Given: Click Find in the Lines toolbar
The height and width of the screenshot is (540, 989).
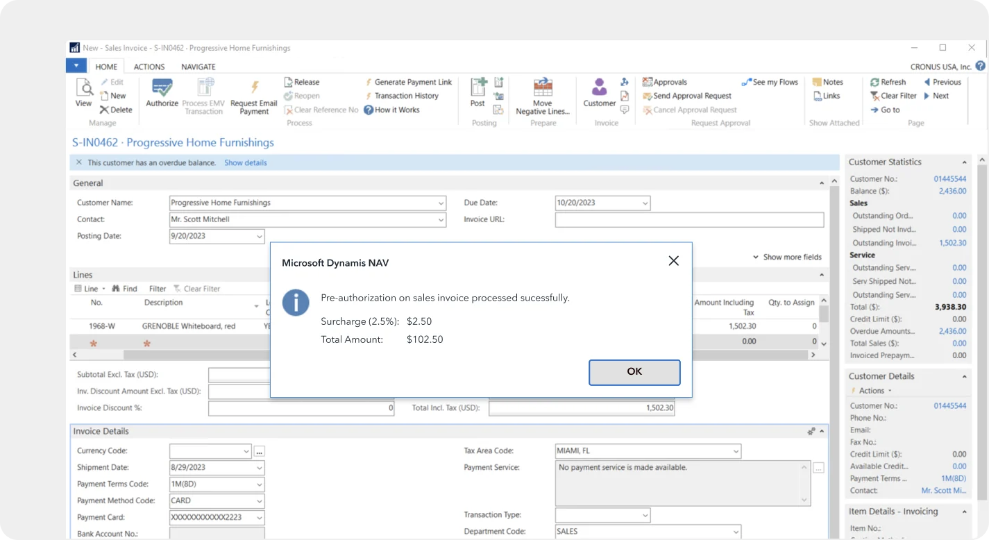Looking at the screenshot, I should (x=124, y=289).
